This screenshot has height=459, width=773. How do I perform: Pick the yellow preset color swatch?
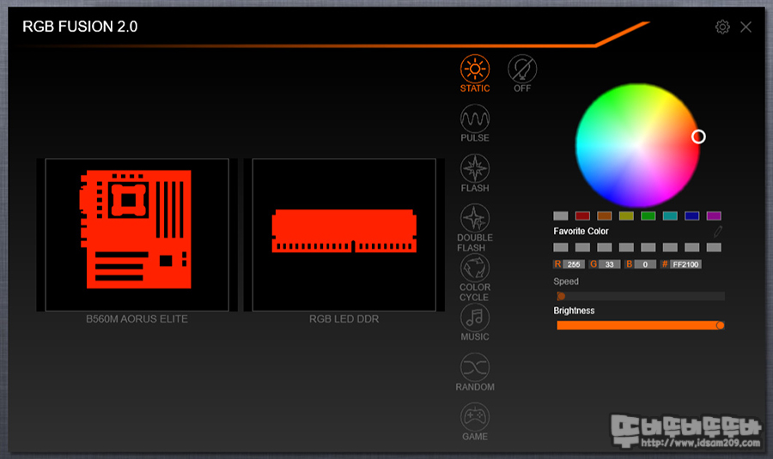(626, 215)
